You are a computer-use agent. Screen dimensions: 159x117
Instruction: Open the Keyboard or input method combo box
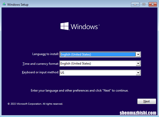coord(100,73)
